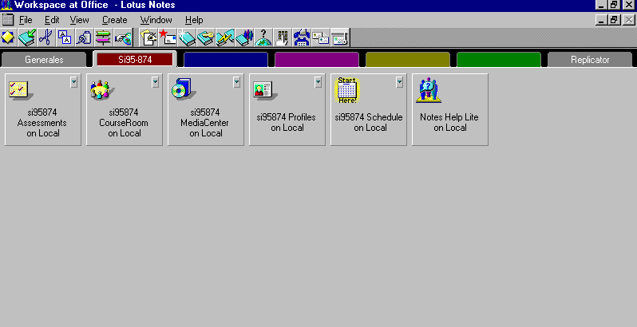
Task: Click the glue bottle Paste icon
Action: coord(84,37)
